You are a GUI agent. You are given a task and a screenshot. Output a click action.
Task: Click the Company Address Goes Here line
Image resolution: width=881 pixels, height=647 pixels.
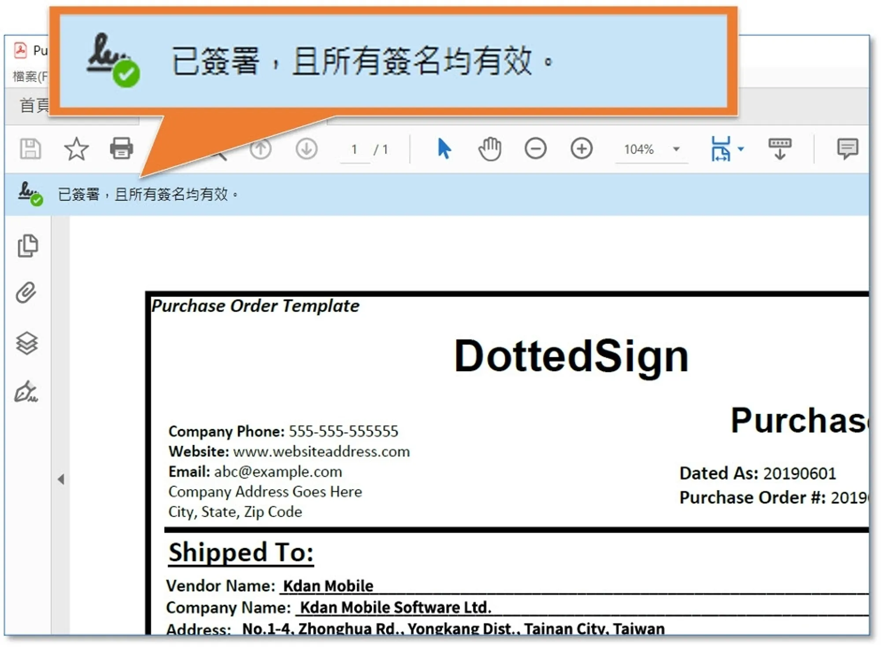click(265, 491)
